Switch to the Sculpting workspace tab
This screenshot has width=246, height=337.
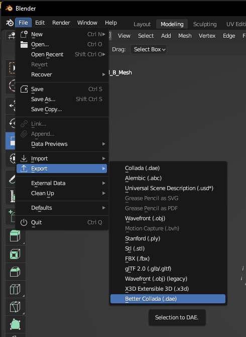pyautogui.click(x=205, y=24)
